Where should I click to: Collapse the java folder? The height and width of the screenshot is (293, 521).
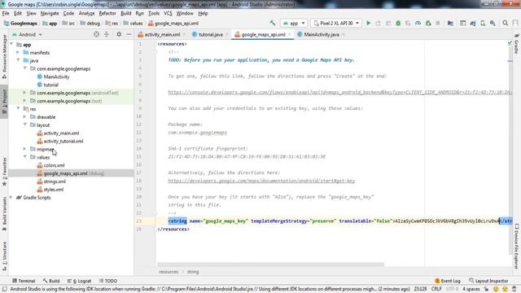point(18,60)
